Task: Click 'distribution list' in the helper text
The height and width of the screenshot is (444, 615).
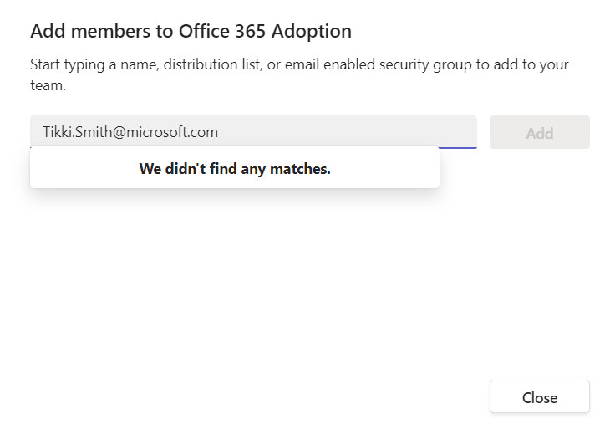Action: click(x=212, y=64)
